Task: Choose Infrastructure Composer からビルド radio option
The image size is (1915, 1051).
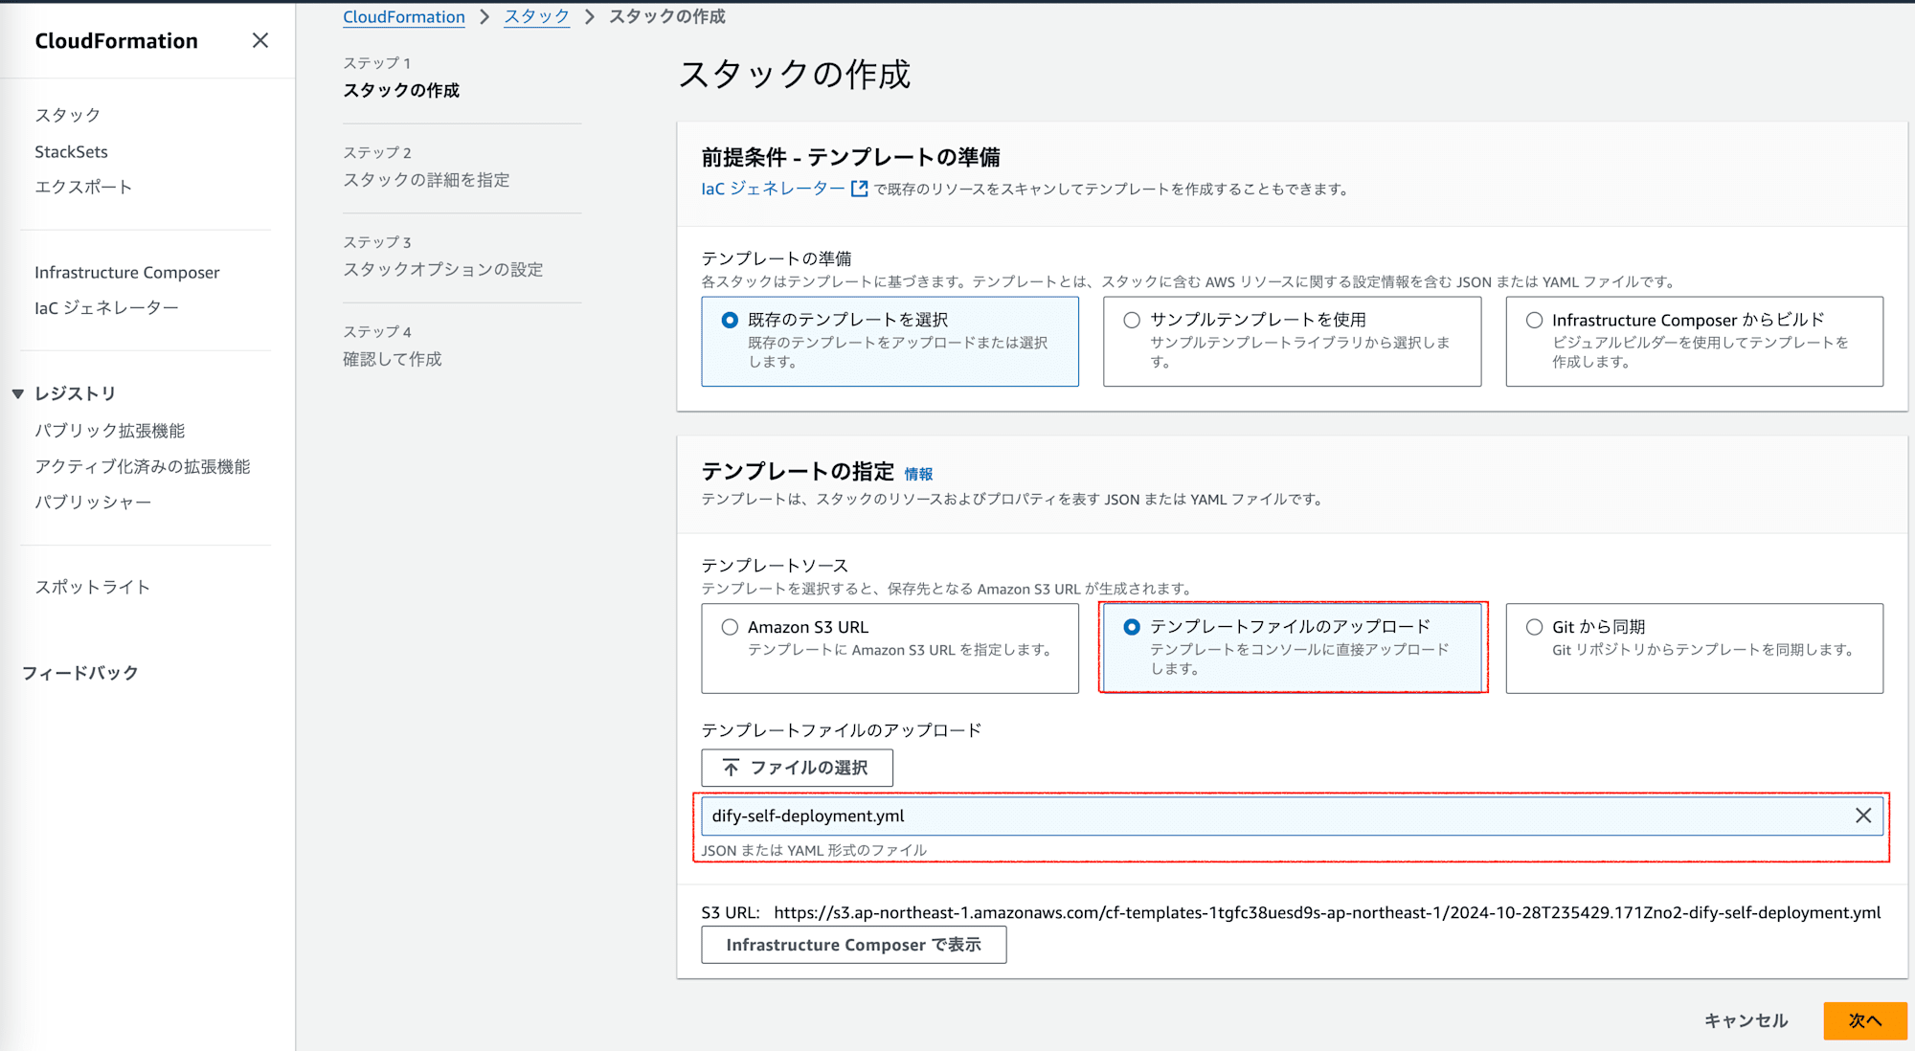Action: tap(1534, 320)
